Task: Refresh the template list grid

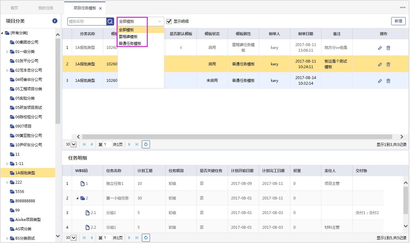Action: tap(146, 144)
